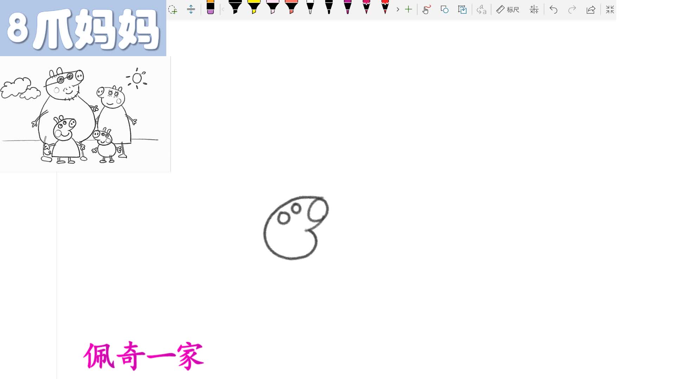675x379 pixels.
Task: Click the ink to text conversion icon
Action: coord(481,9)
